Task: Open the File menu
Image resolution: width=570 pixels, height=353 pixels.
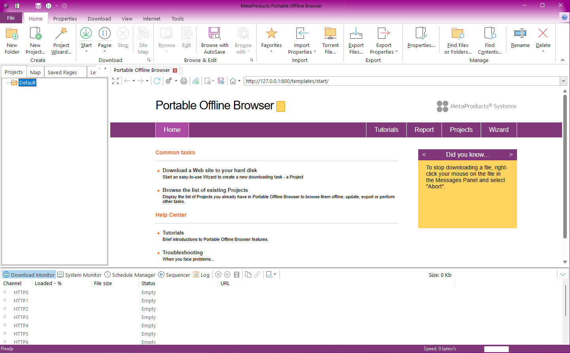Action: click(x=11, y=18)
